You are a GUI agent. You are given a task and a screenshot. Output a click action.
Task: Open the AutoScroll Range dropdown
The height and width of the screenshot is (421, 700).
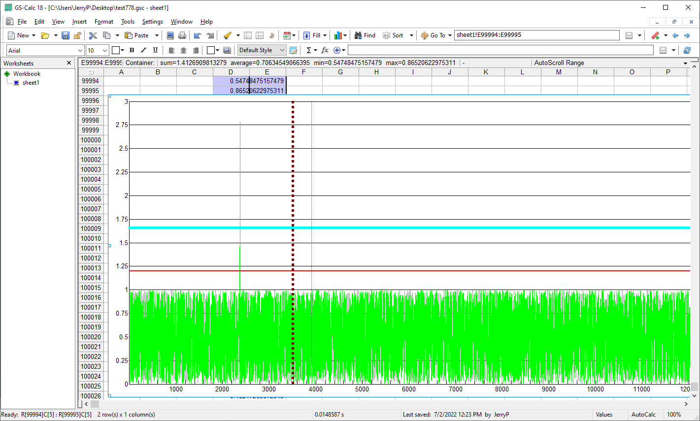[x=685, y=63]
